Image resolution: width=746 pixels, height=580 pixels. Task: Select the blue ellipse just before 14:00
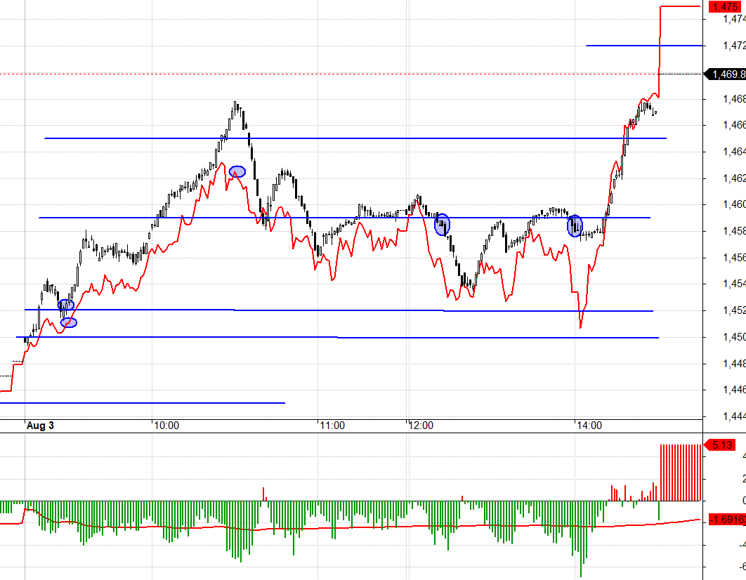(x=575, y=225)
